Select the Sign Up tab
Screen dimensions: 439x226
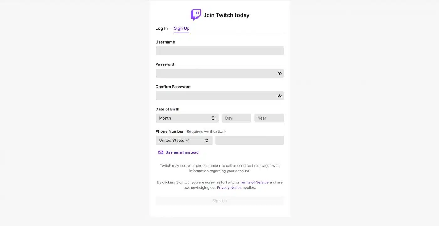click(x=181, y=28)
